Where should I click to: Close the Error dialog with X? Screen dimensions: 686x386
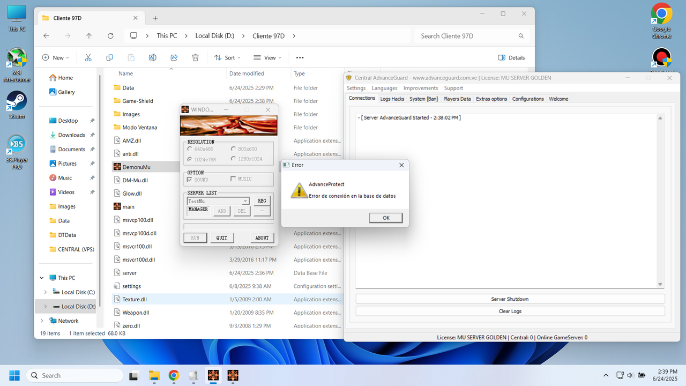[401, 165]
